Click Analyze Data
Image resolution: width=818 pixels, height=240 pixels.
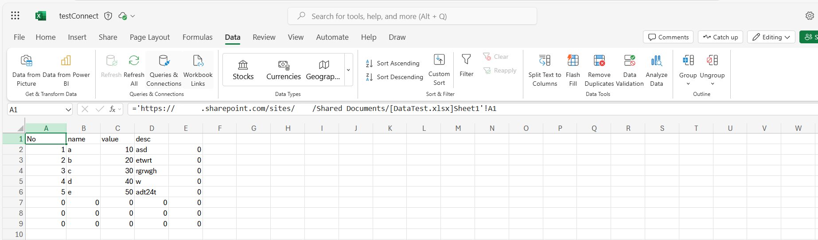pyautogui.click(x=656, y=71)
